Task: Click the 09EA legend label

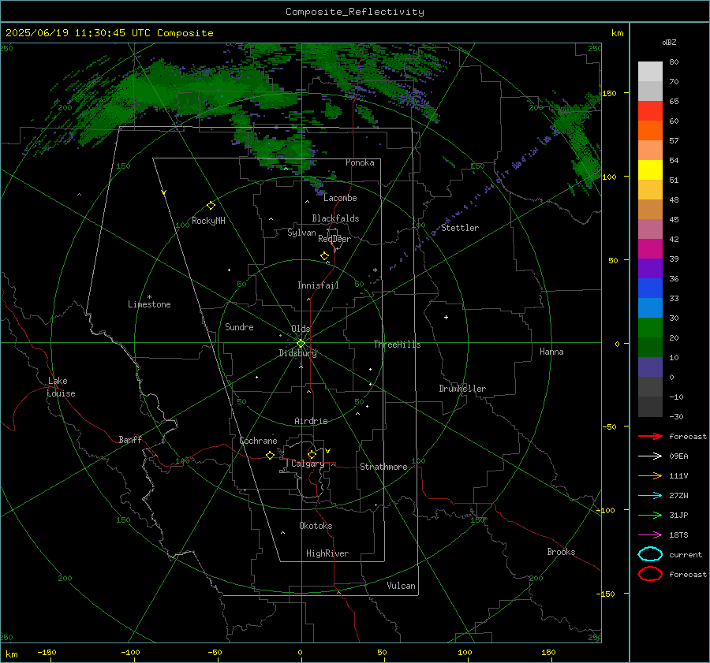Action: coord(678,456)
